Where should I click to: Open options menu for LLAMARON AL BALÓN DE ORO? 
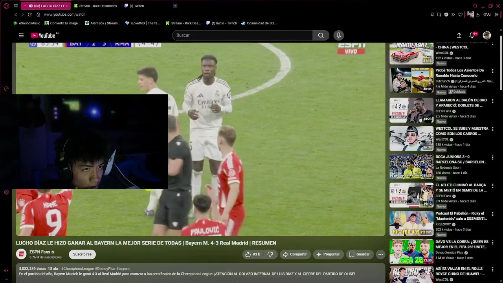pos(493,101)
